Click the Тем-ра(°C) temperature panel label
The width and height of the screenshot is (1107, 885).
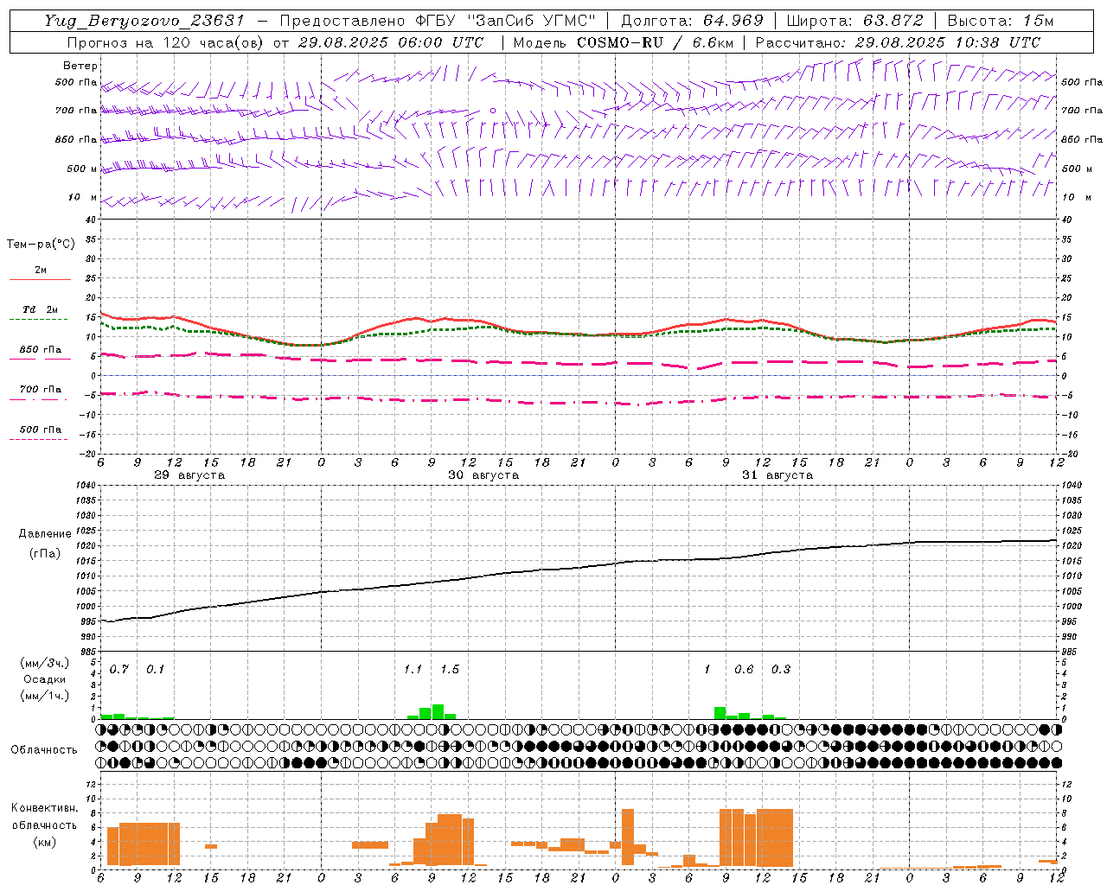[41, 245]
